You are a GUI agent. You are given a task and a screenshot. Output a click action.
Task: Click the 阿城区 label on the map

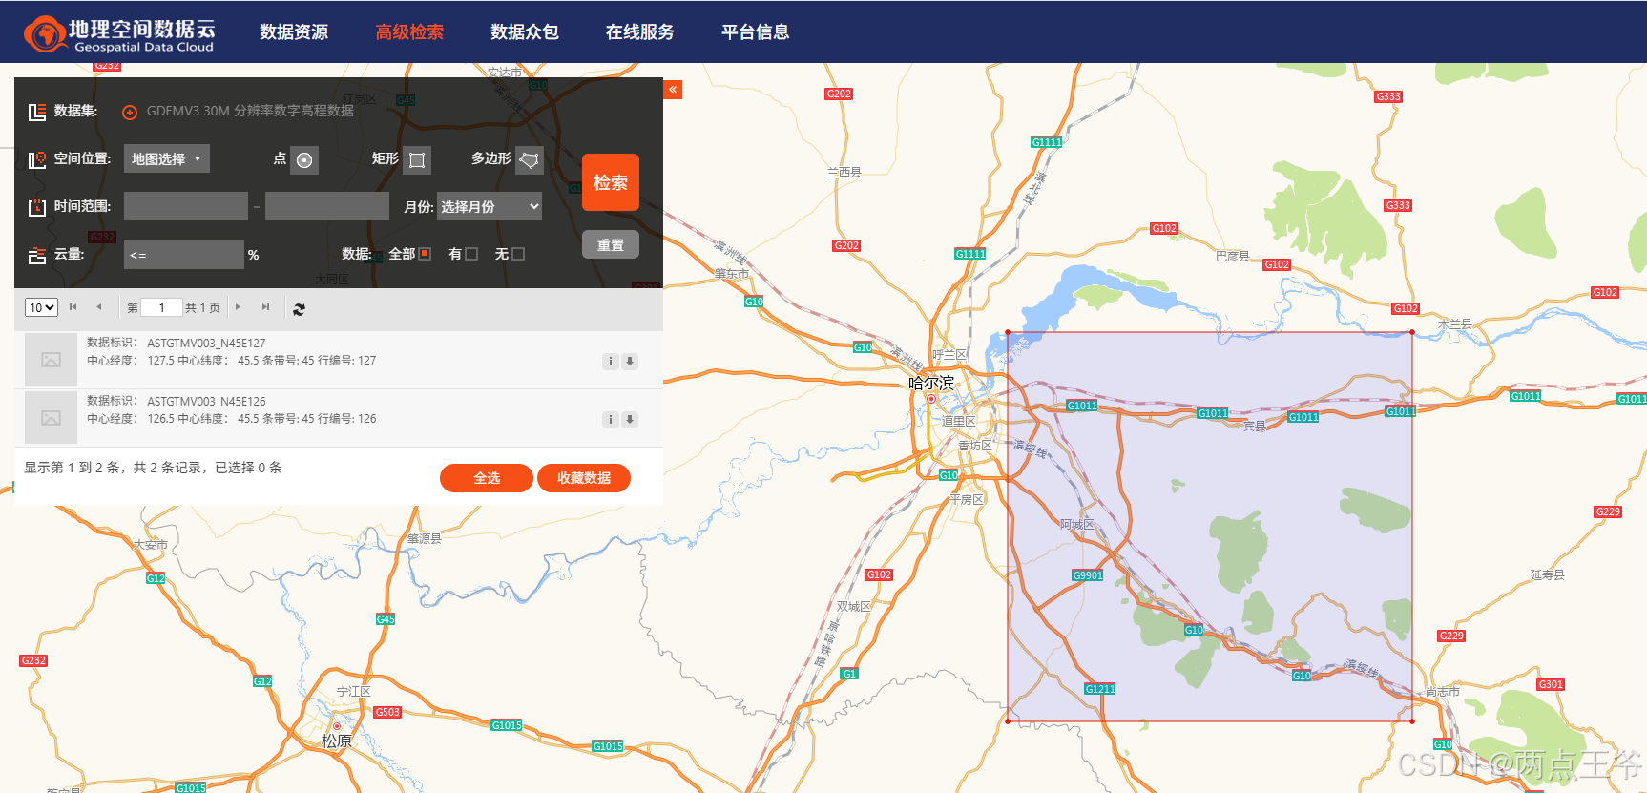[x=1077, y=524]
